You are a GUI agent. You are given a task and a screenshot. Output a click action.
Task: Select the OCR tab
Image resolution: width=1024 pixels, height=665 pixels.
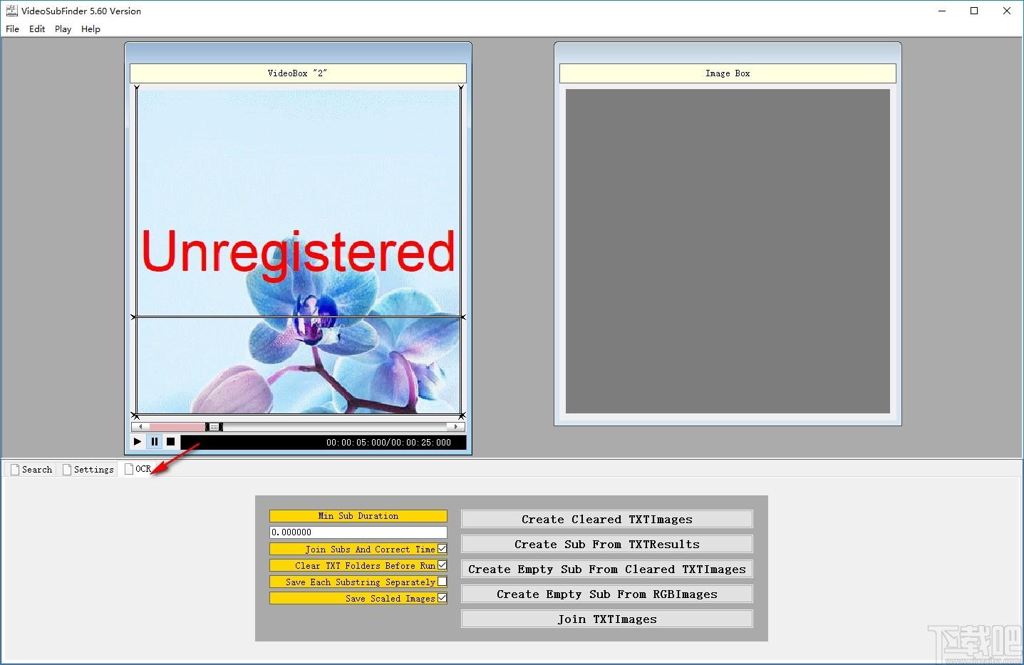pos(138,468)
